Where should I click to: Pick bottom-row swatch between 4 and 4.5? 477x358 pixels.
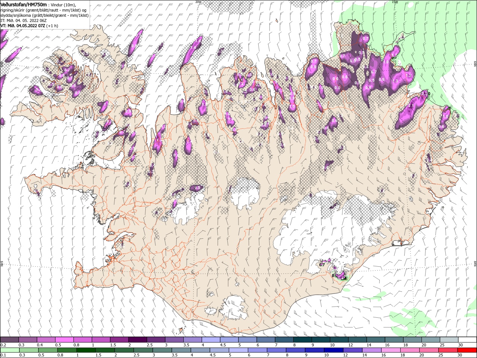pos(200,350)
